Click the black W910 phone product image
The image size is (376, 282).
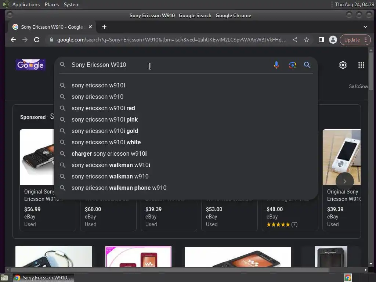[37, 157]
